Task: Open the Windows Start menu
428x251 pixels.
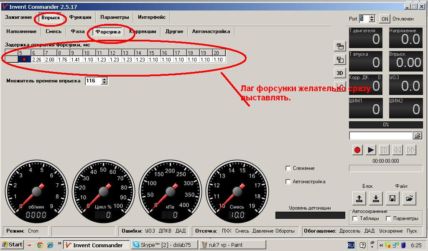Action: [x=12, y=245]
